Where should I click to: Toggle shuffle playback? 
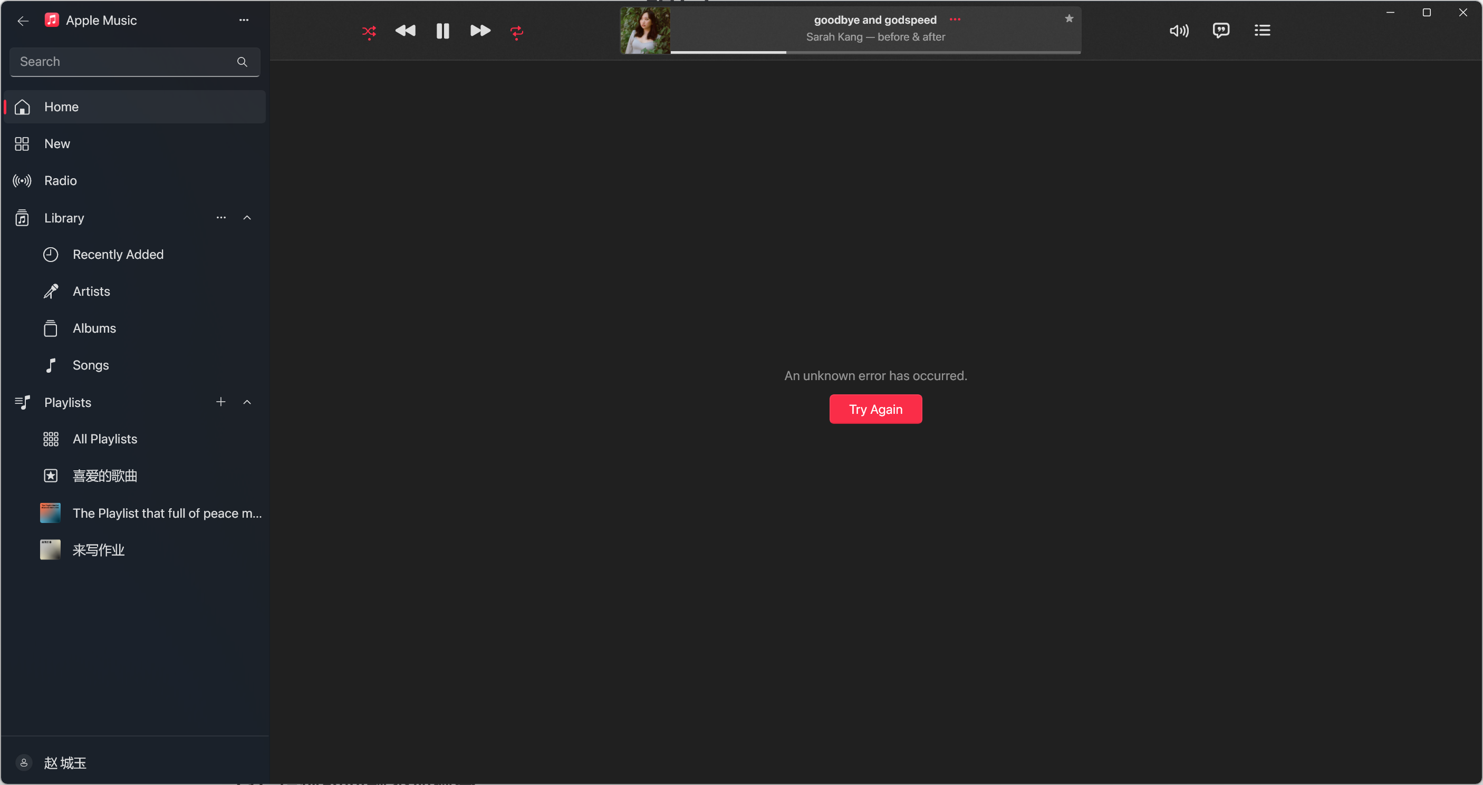369,31
